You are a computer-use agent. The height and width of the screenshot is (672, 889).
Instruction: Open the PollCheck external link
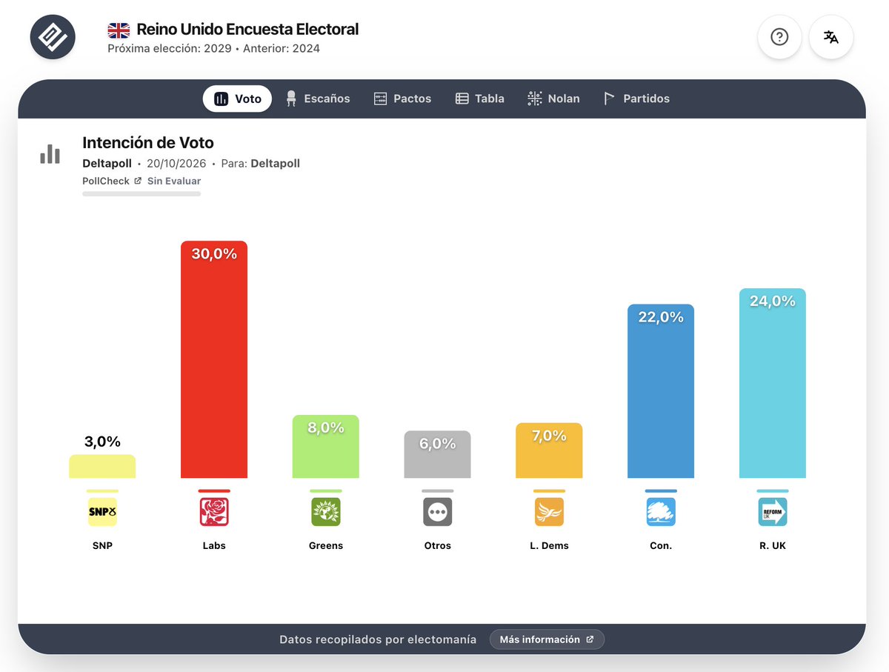click(x=112, y=181)
